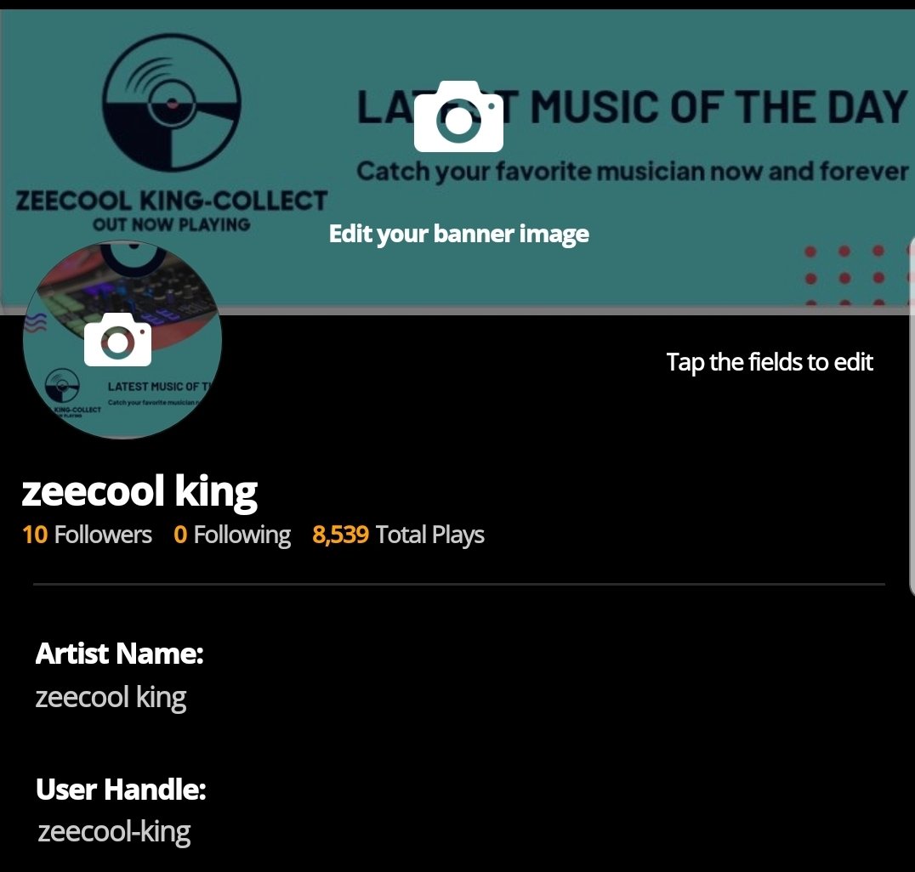Edit the Artist Name field value
The image size is (915, 872).
[111, 698]
